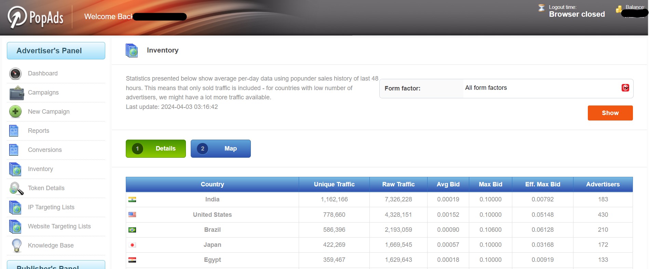The height and width of the screenshot is (269, 649).
Task: Click the PopAds logo
Action: coord(36,17)
